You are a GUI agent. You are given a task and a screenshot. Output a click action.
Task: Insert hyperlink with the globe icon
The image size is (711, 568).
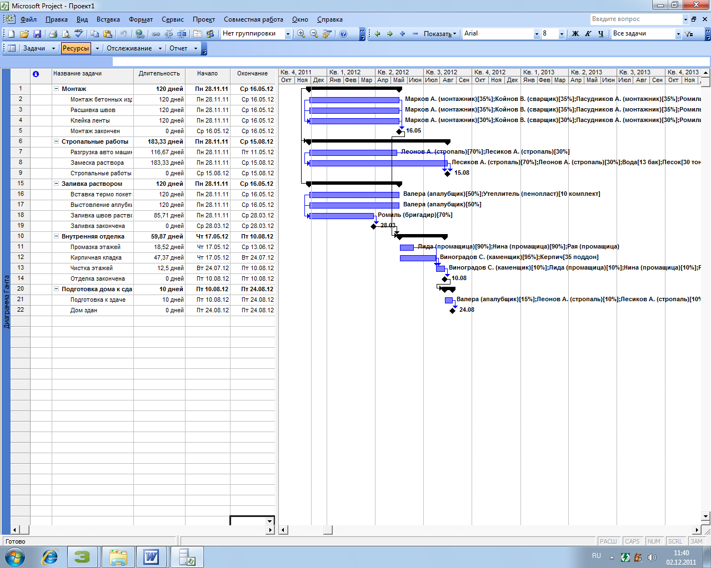pos(140,34)
